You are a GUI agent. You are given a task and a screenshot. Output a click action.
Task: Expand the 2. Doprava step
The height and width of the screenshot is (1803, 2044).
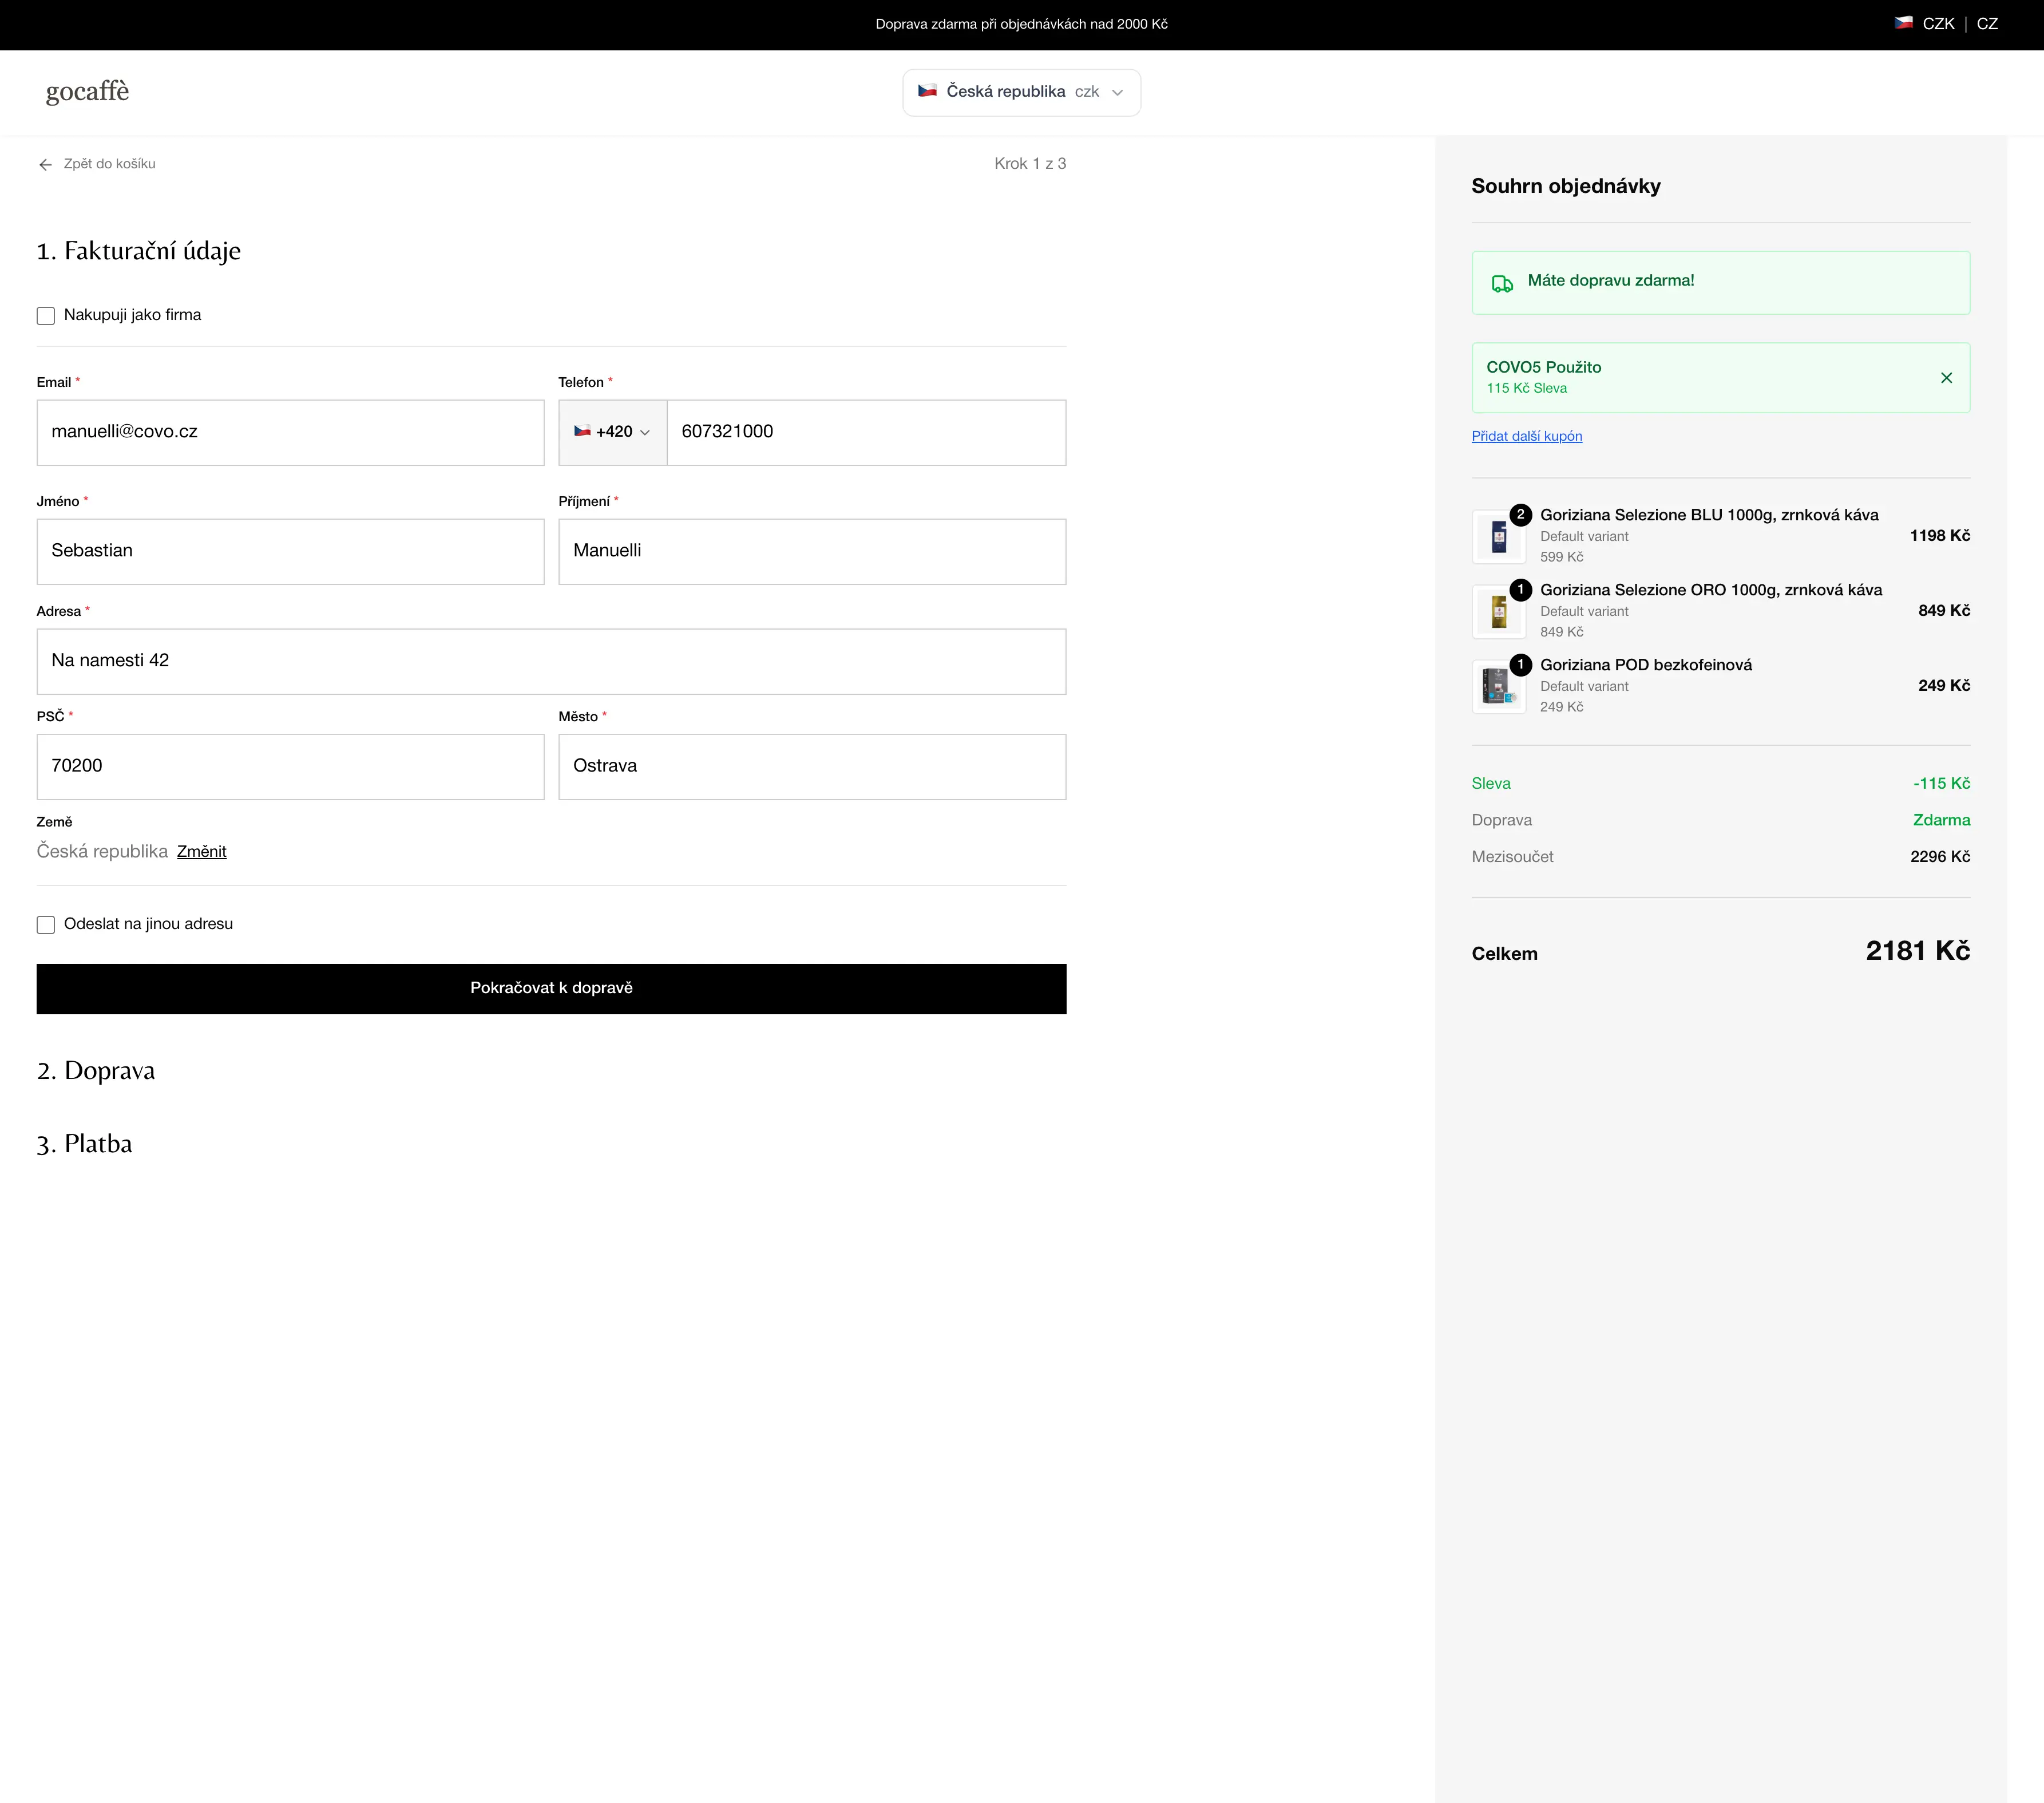point(96,1071)
